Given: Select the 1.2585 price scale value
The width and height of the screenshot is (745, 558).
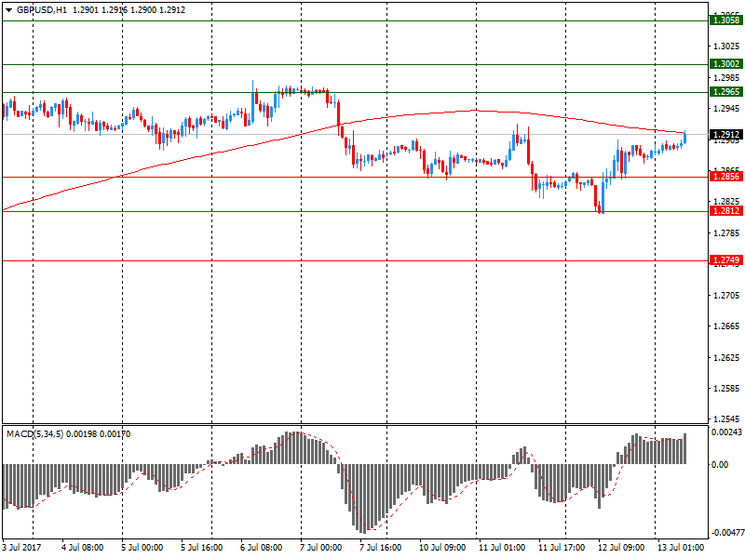Looking at the screenshot, I should tap(726, 389).
